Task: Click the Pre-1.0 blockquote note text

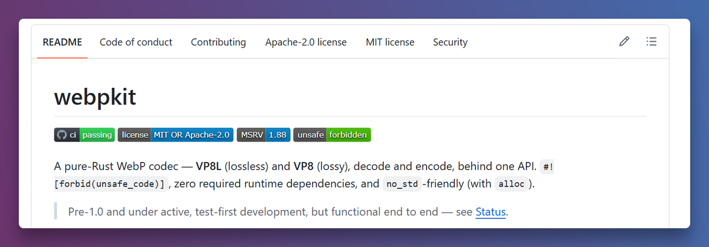Action: [288, 212]
